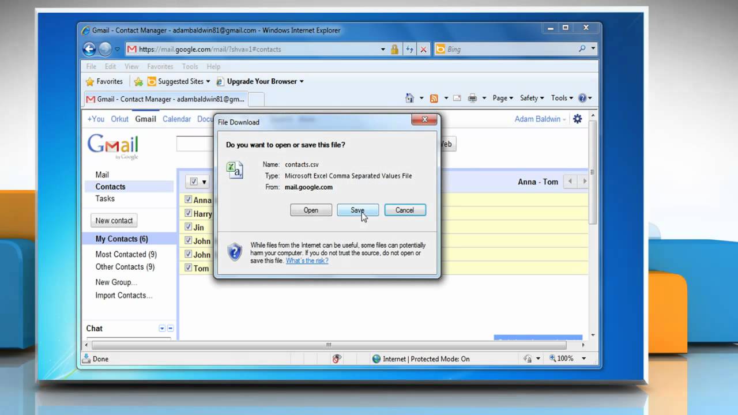Click the Bing search magnifier icon
The width and height of the screenshot is (738, 415).
point(582,49)
